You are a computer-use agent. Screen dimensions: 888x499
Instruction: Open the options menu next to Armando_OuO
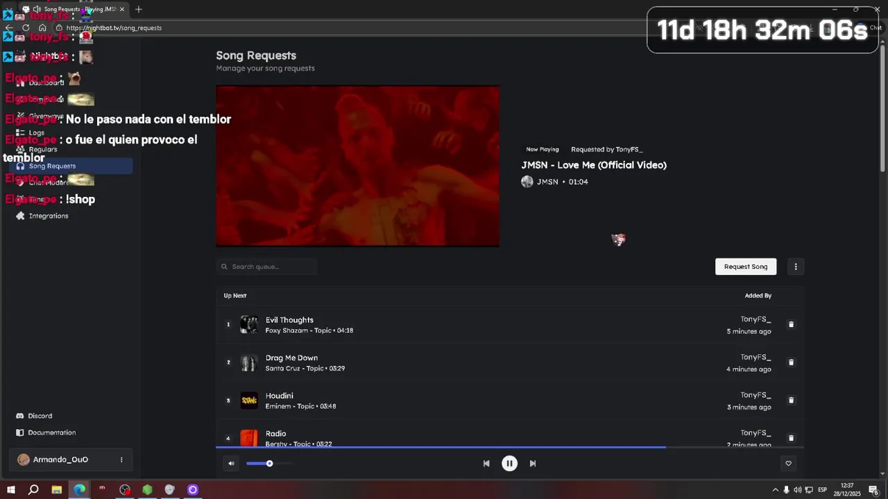pyautogui.click(x=121, y=459)
